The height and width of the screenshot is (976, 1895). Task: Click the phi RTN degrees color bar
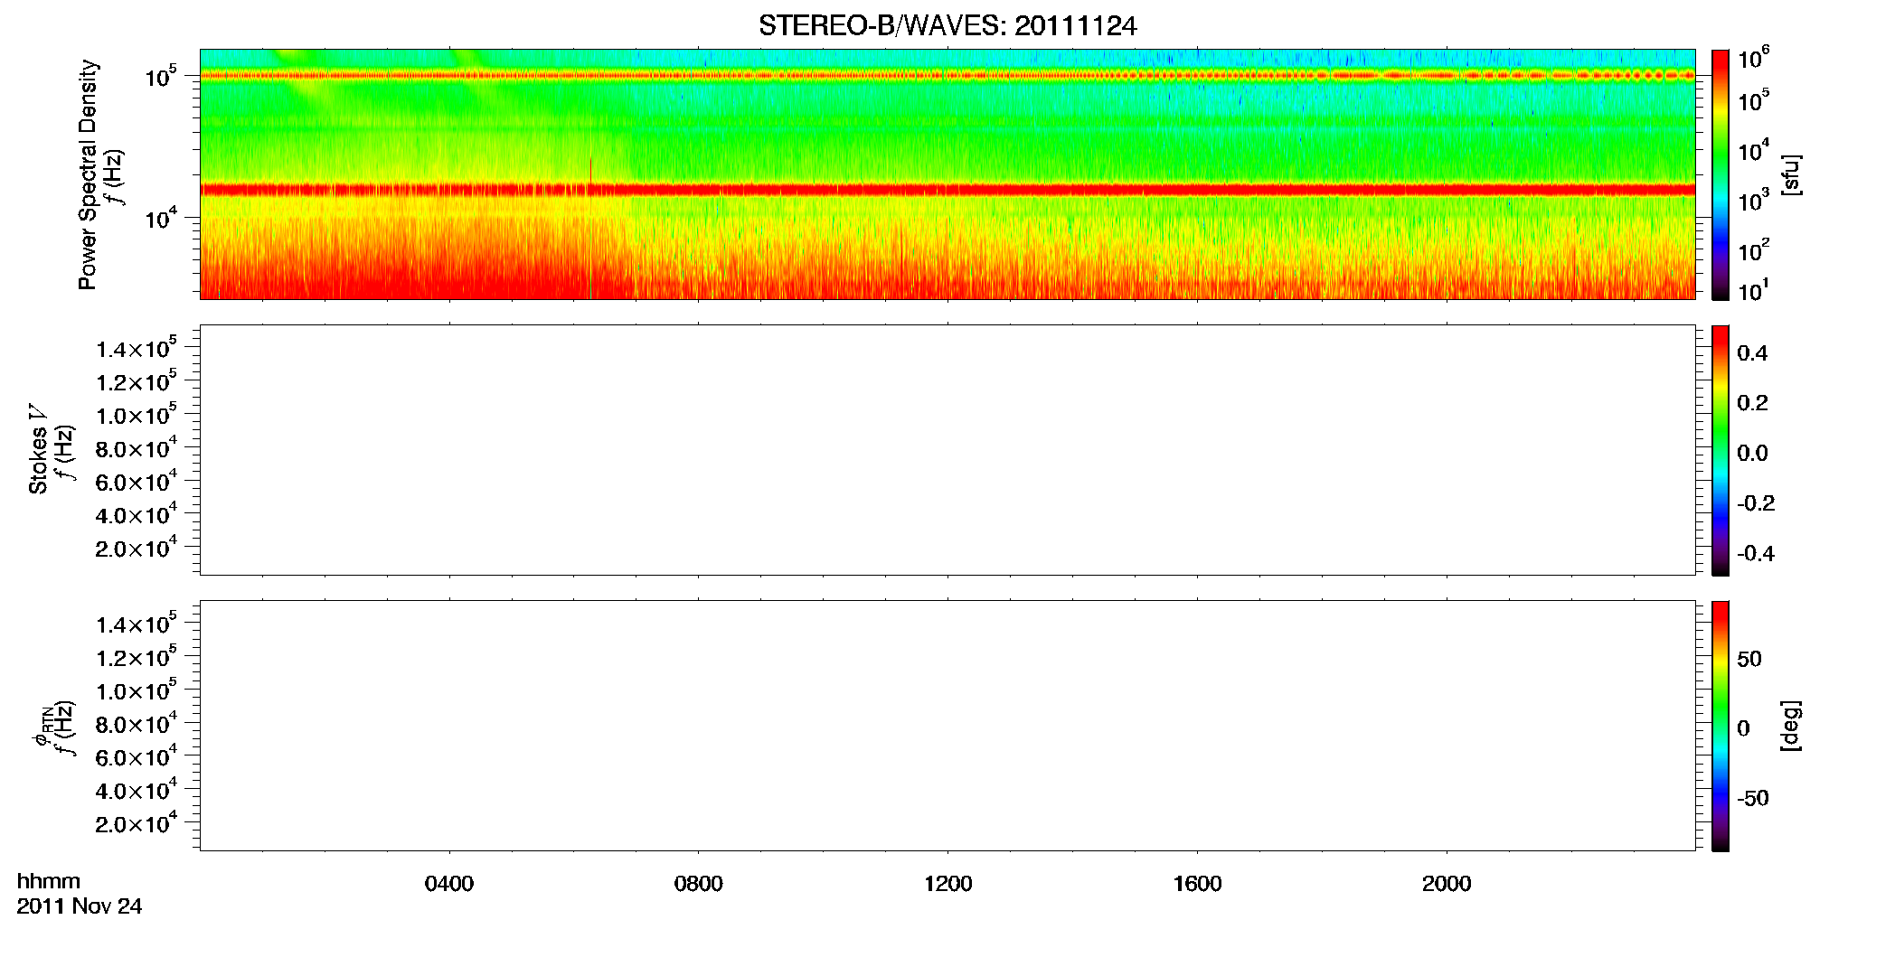(x=1721, y=726)
